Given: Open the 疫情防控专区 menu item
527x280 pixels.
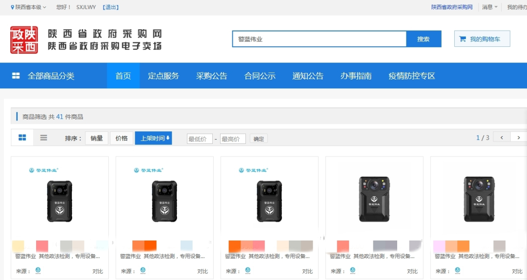Looking at the screenshot, I should coord(412,76).
